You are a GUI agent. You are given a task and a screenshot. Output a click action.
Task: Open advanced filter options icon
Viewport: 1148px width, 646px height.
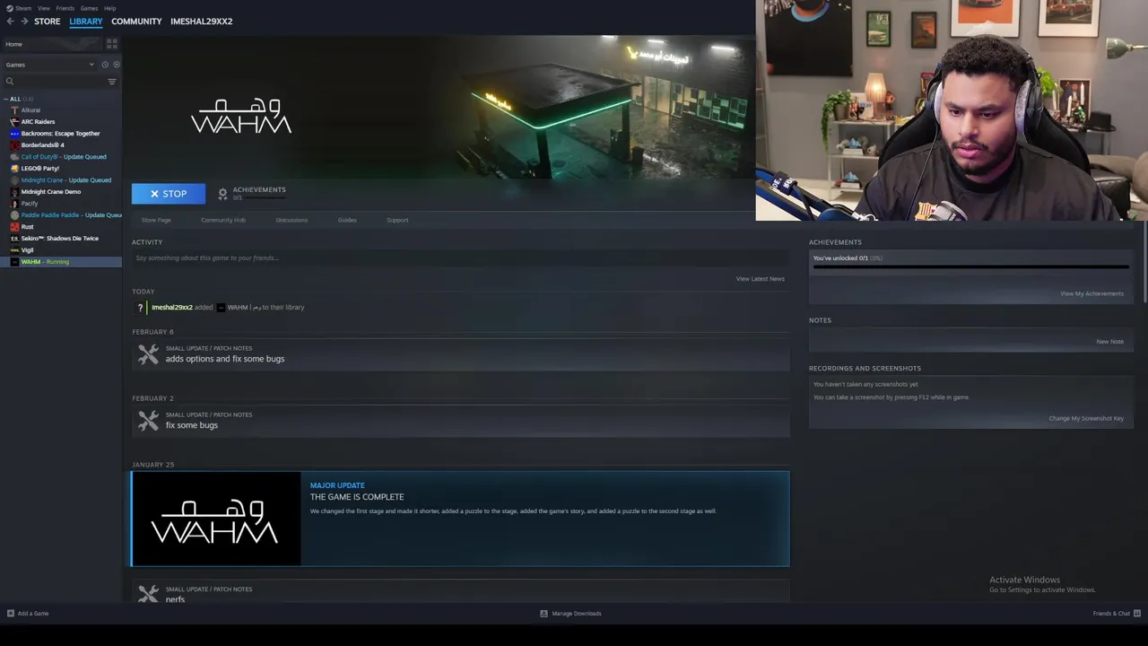pos(112,82)
